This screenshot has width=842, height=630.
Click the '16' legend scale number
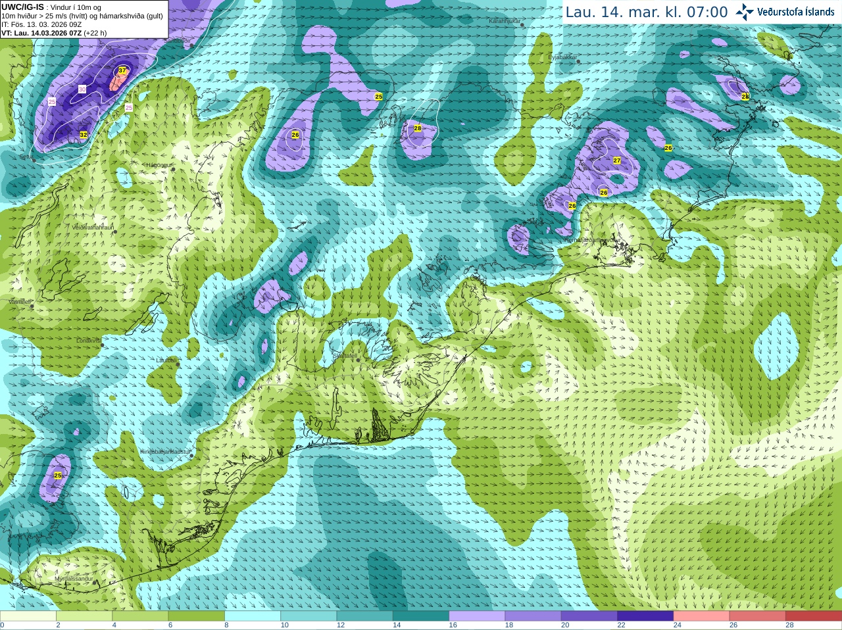(x=453, y=625)
